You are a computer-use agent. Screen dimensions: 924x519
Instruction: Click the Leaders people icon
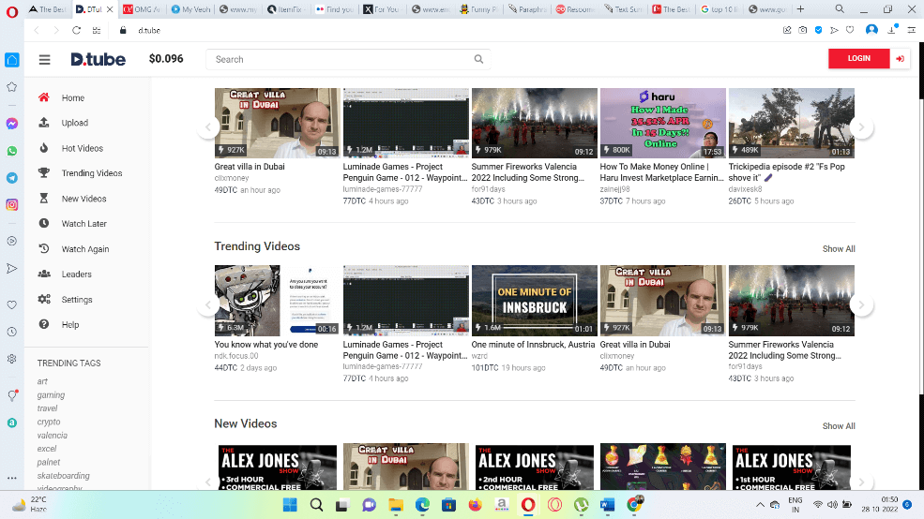coord(43,274)
